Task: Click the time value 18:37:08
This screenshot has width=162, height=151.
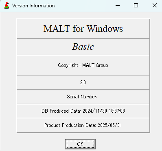Action: click(x=117, y=111)
